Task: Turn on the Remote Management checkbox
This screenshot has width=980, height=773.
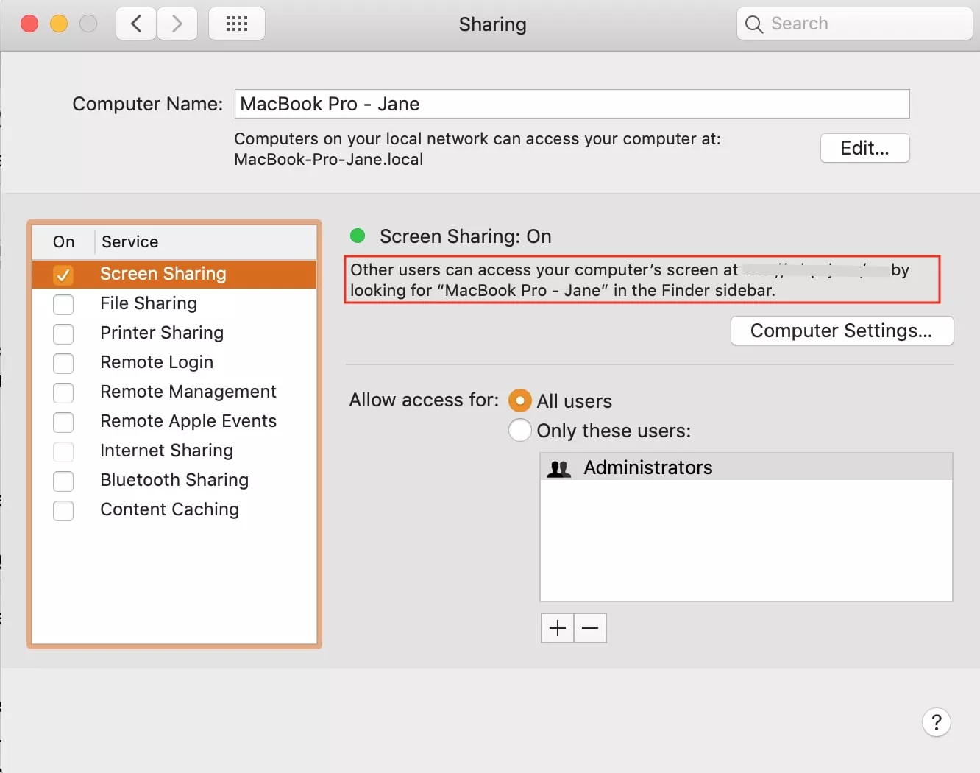Action: (x=63, y=392)
